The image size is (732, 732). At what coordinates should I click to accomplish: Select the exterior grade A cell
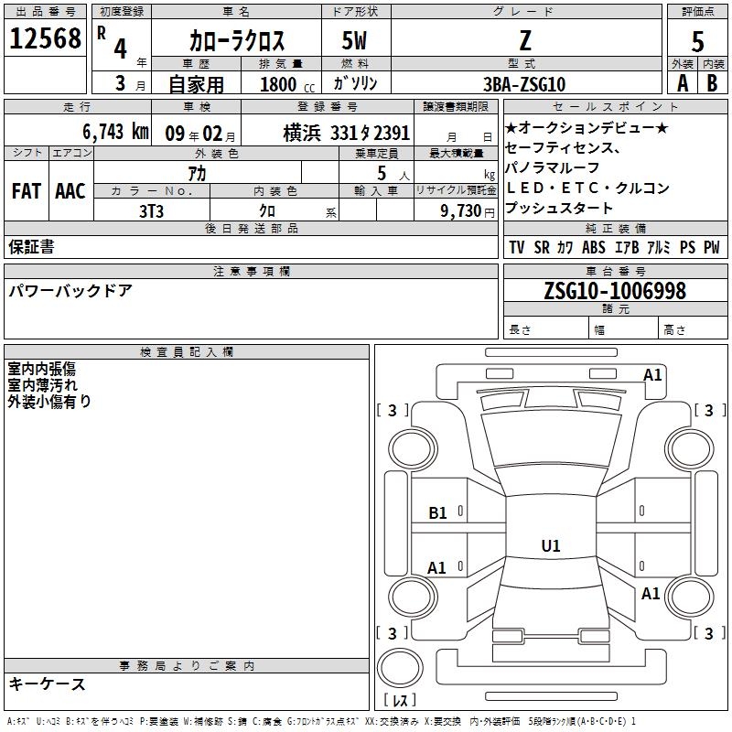[683, 83]
